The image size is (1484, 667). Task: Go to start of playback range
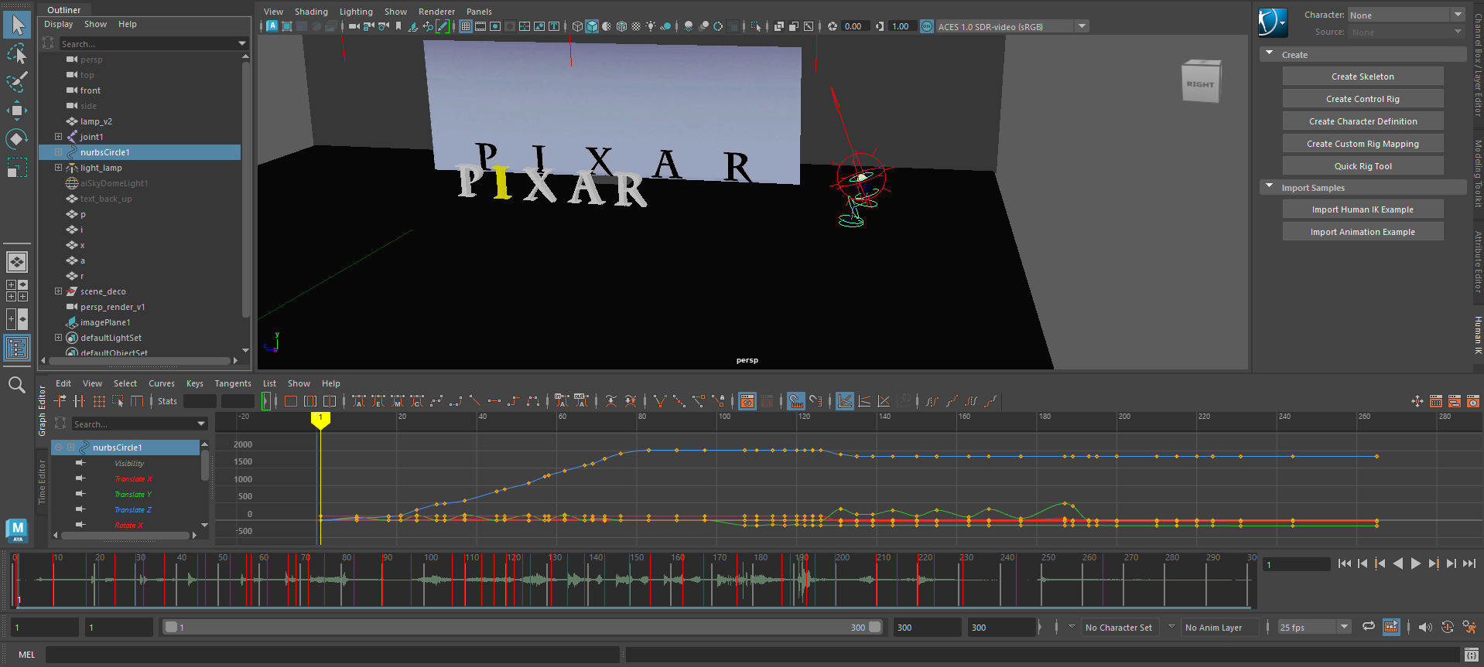click(1344, 563)
